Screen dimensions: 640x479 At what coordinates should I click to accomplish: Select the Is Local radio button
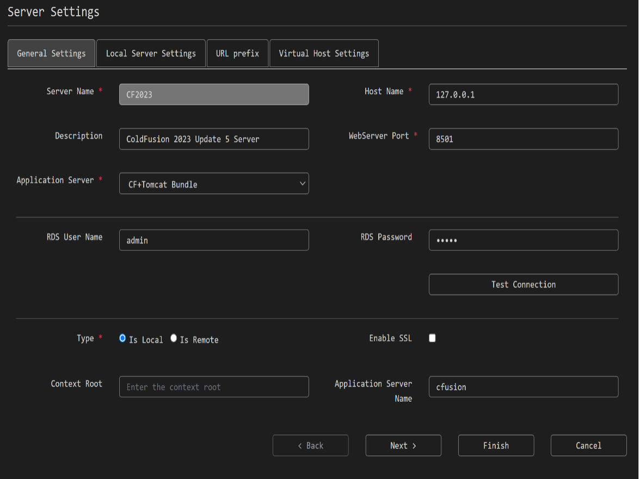pyautogui.click(x=122, y=338)
